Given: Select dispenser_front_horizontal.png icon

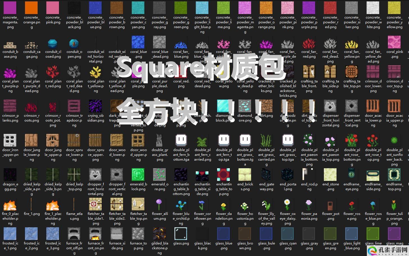Looking at the screenshot, I should tap(330, 106).
